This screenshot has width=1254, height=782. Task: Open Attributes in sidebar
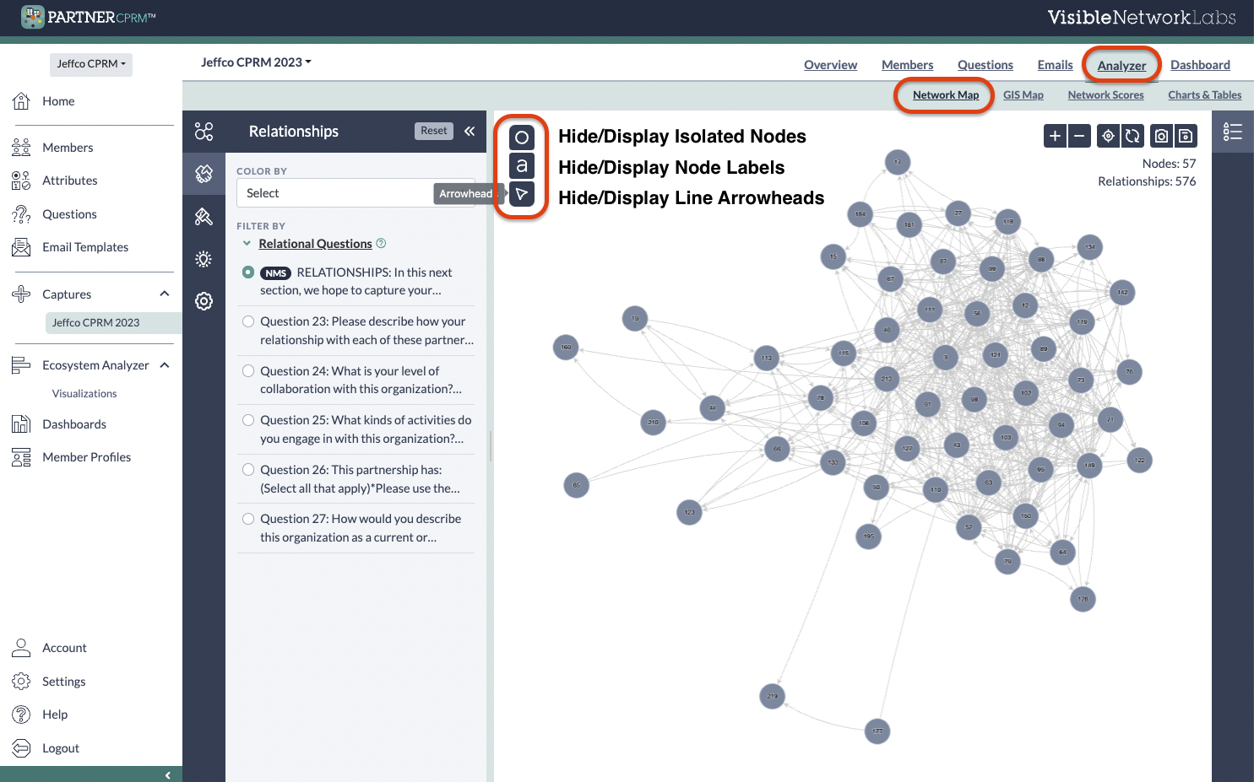[69, 181]
